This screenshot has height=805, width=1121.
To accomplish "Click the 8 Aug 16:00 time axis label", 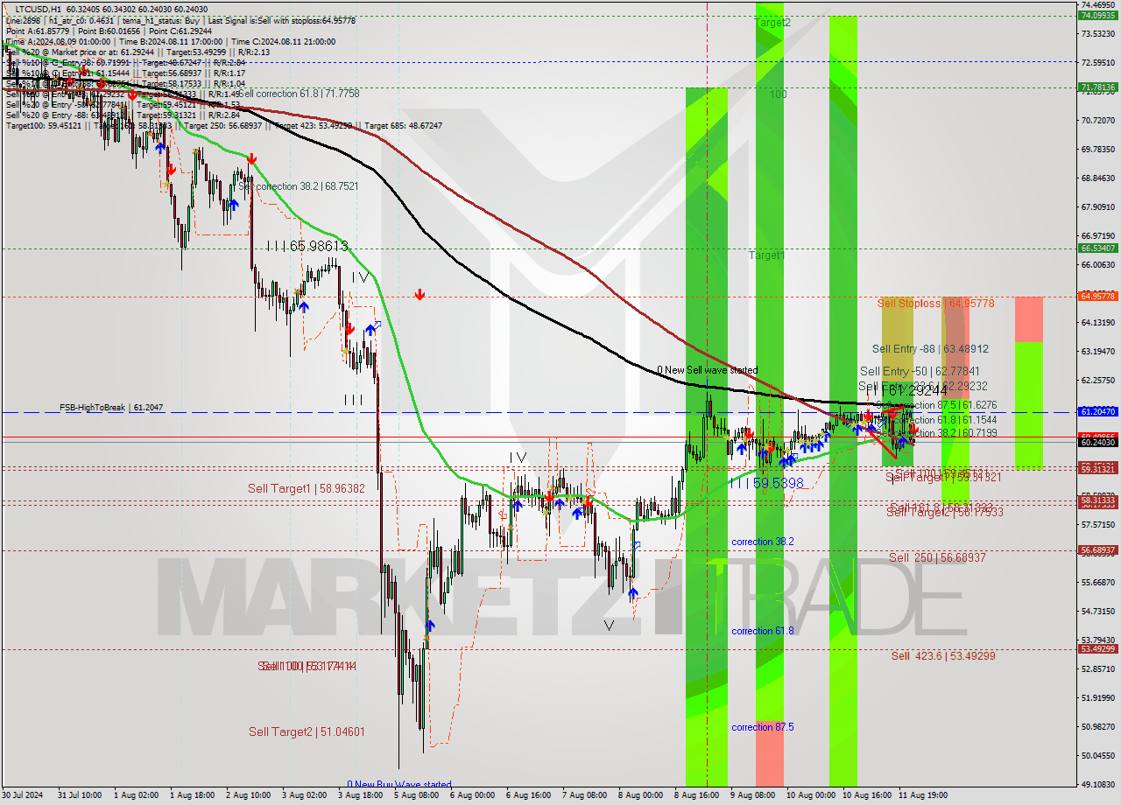I will [x=697, y=795].
